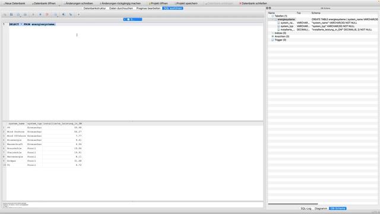Sort results by system_typ column header
The image size is (380, 214).
(x=34, y=124)
